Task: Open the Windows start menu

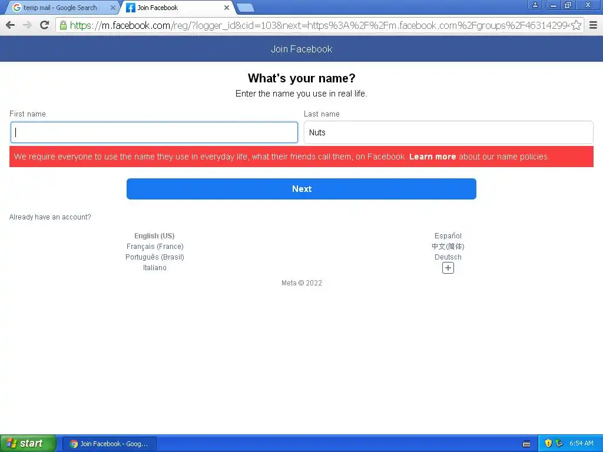Action: [x=28, y=443]
